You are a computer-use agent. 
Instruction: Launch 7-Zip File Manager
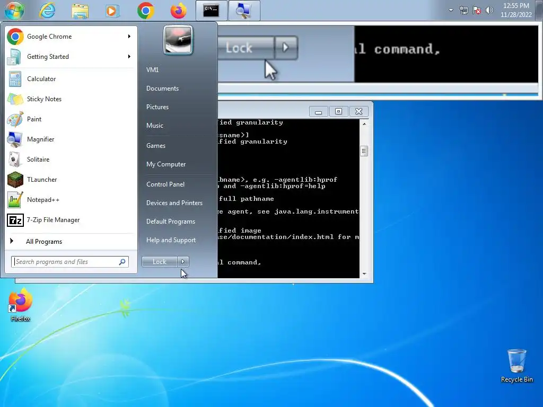(x=71, y=220)
